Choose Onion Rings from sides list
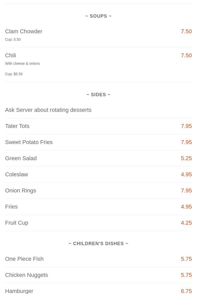Image resolution: width=197 pixels, height=294 pixels. pyautogui.click(x=21, y=191)
